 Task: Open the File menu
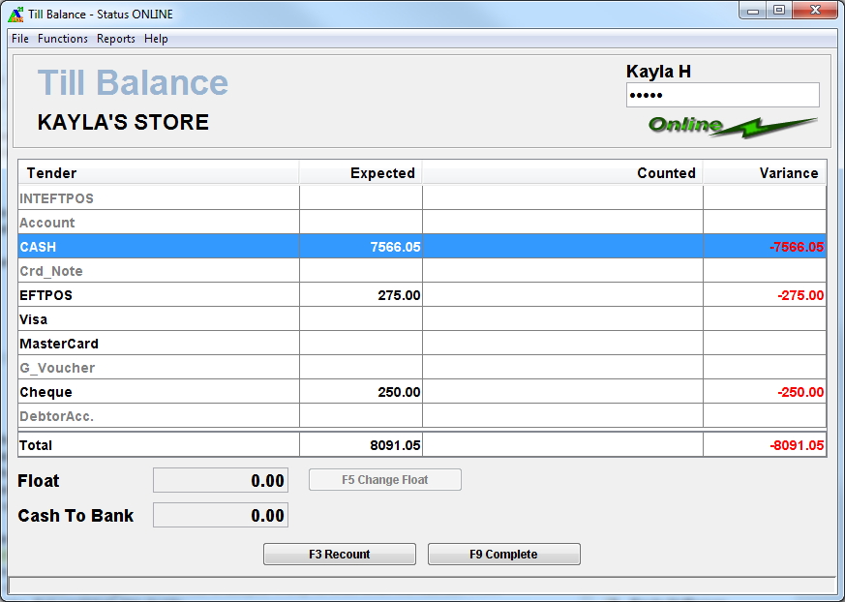click(x=20, y=39)
